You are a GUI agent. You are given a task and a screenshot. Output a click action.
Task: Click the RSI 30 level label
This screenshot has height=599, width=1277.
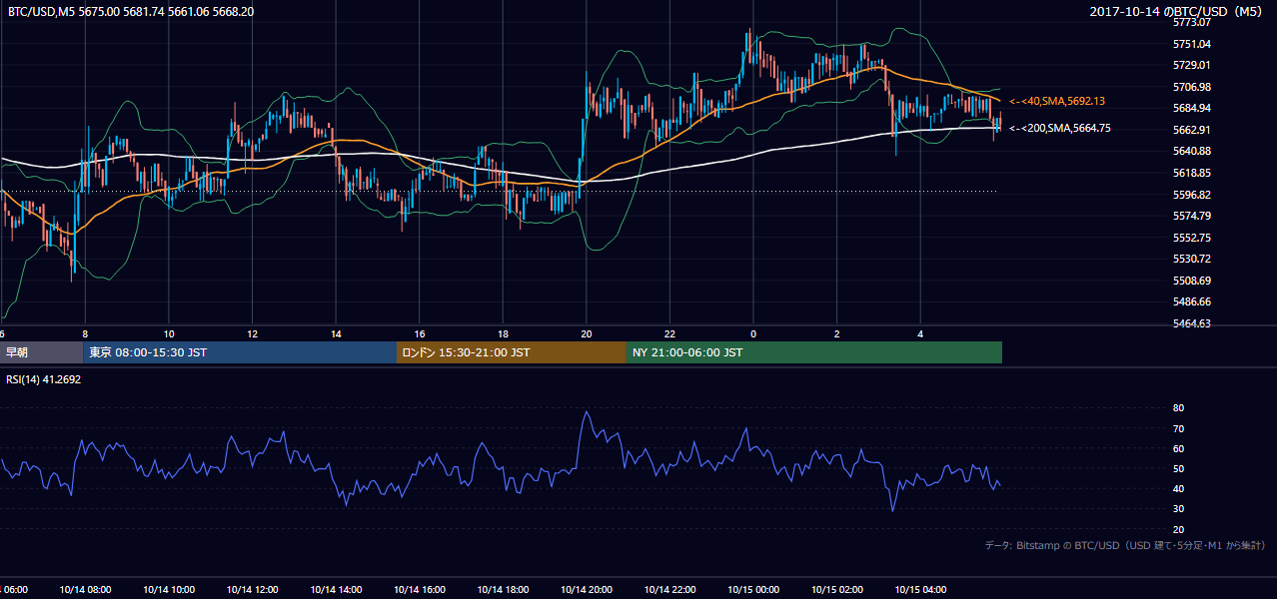(1178, 509)
